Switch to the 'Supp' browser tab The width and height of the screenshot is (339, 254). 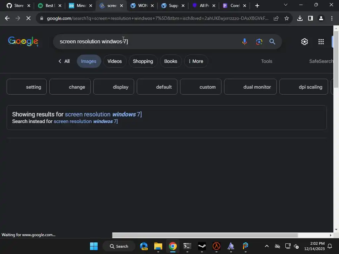pyautogui.click(x=173, y=6)
